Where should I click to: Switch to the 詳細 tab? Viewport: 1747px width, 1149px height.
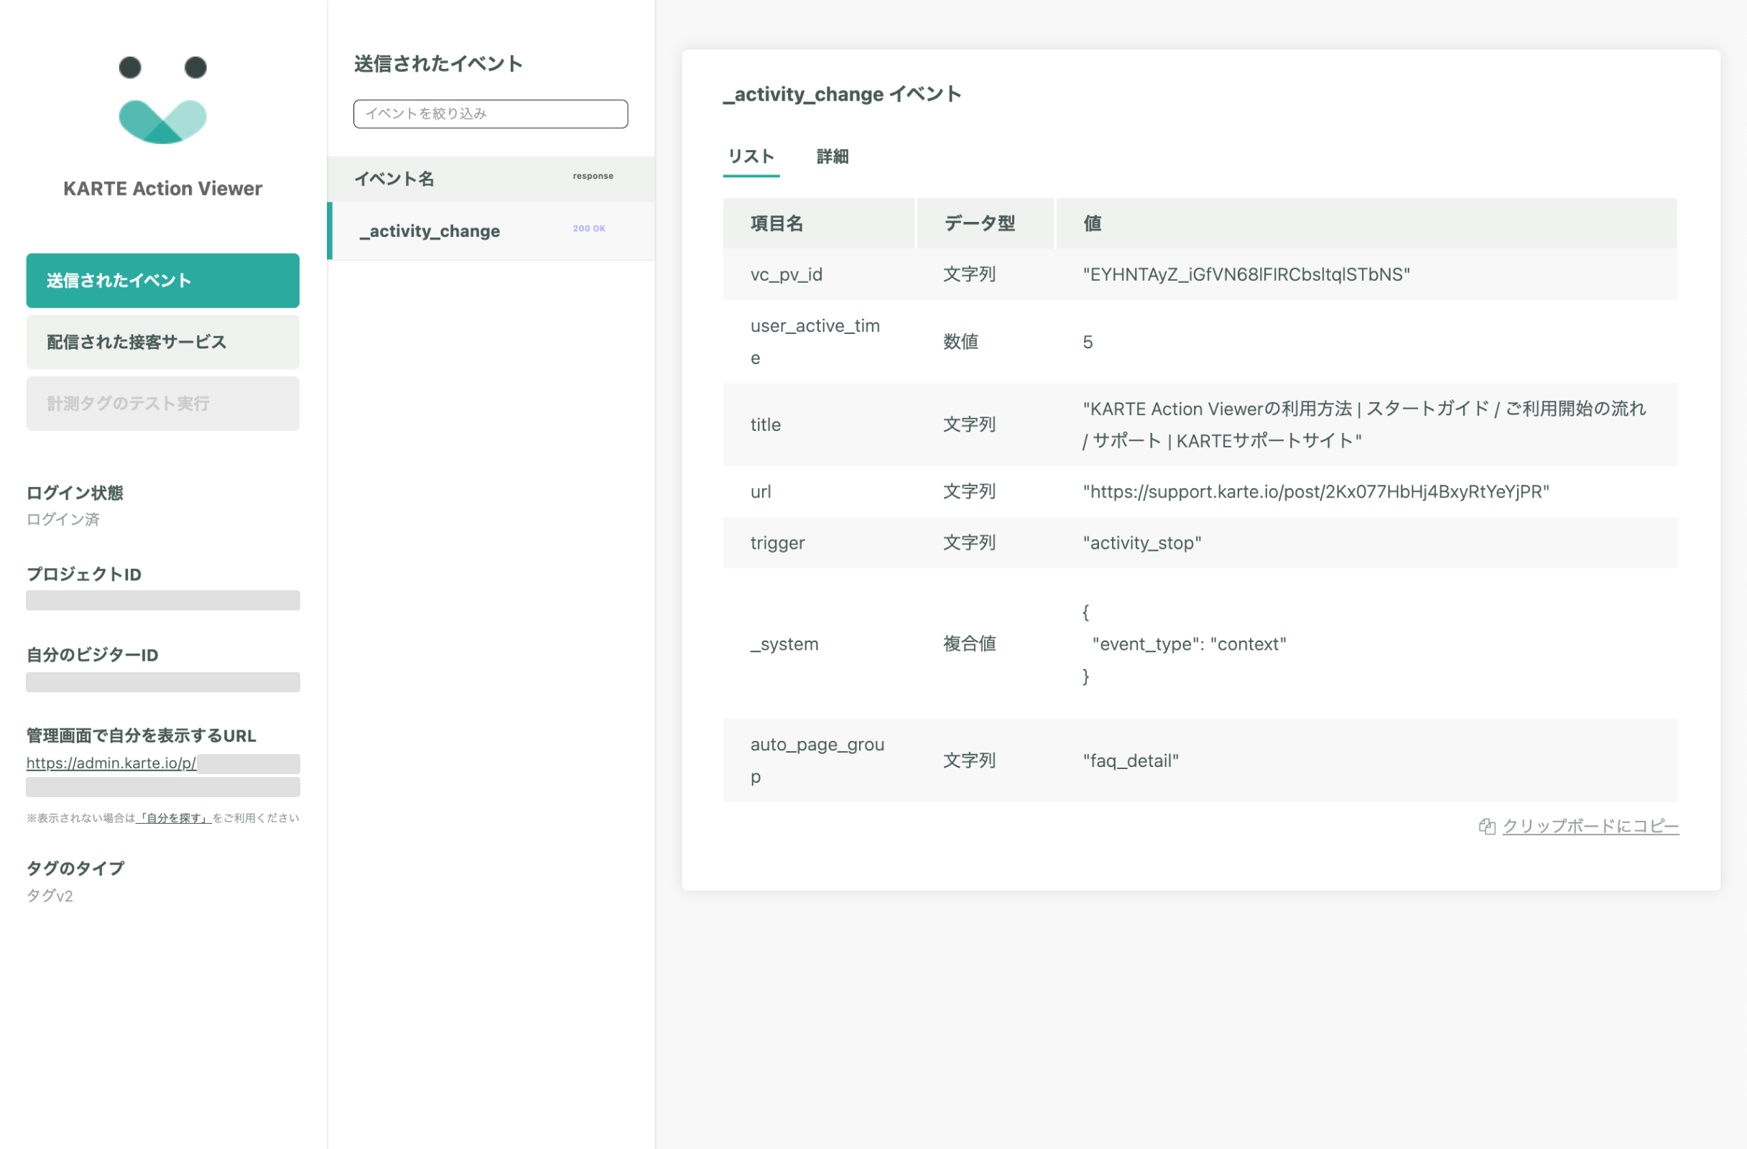[x=833, y=157]
